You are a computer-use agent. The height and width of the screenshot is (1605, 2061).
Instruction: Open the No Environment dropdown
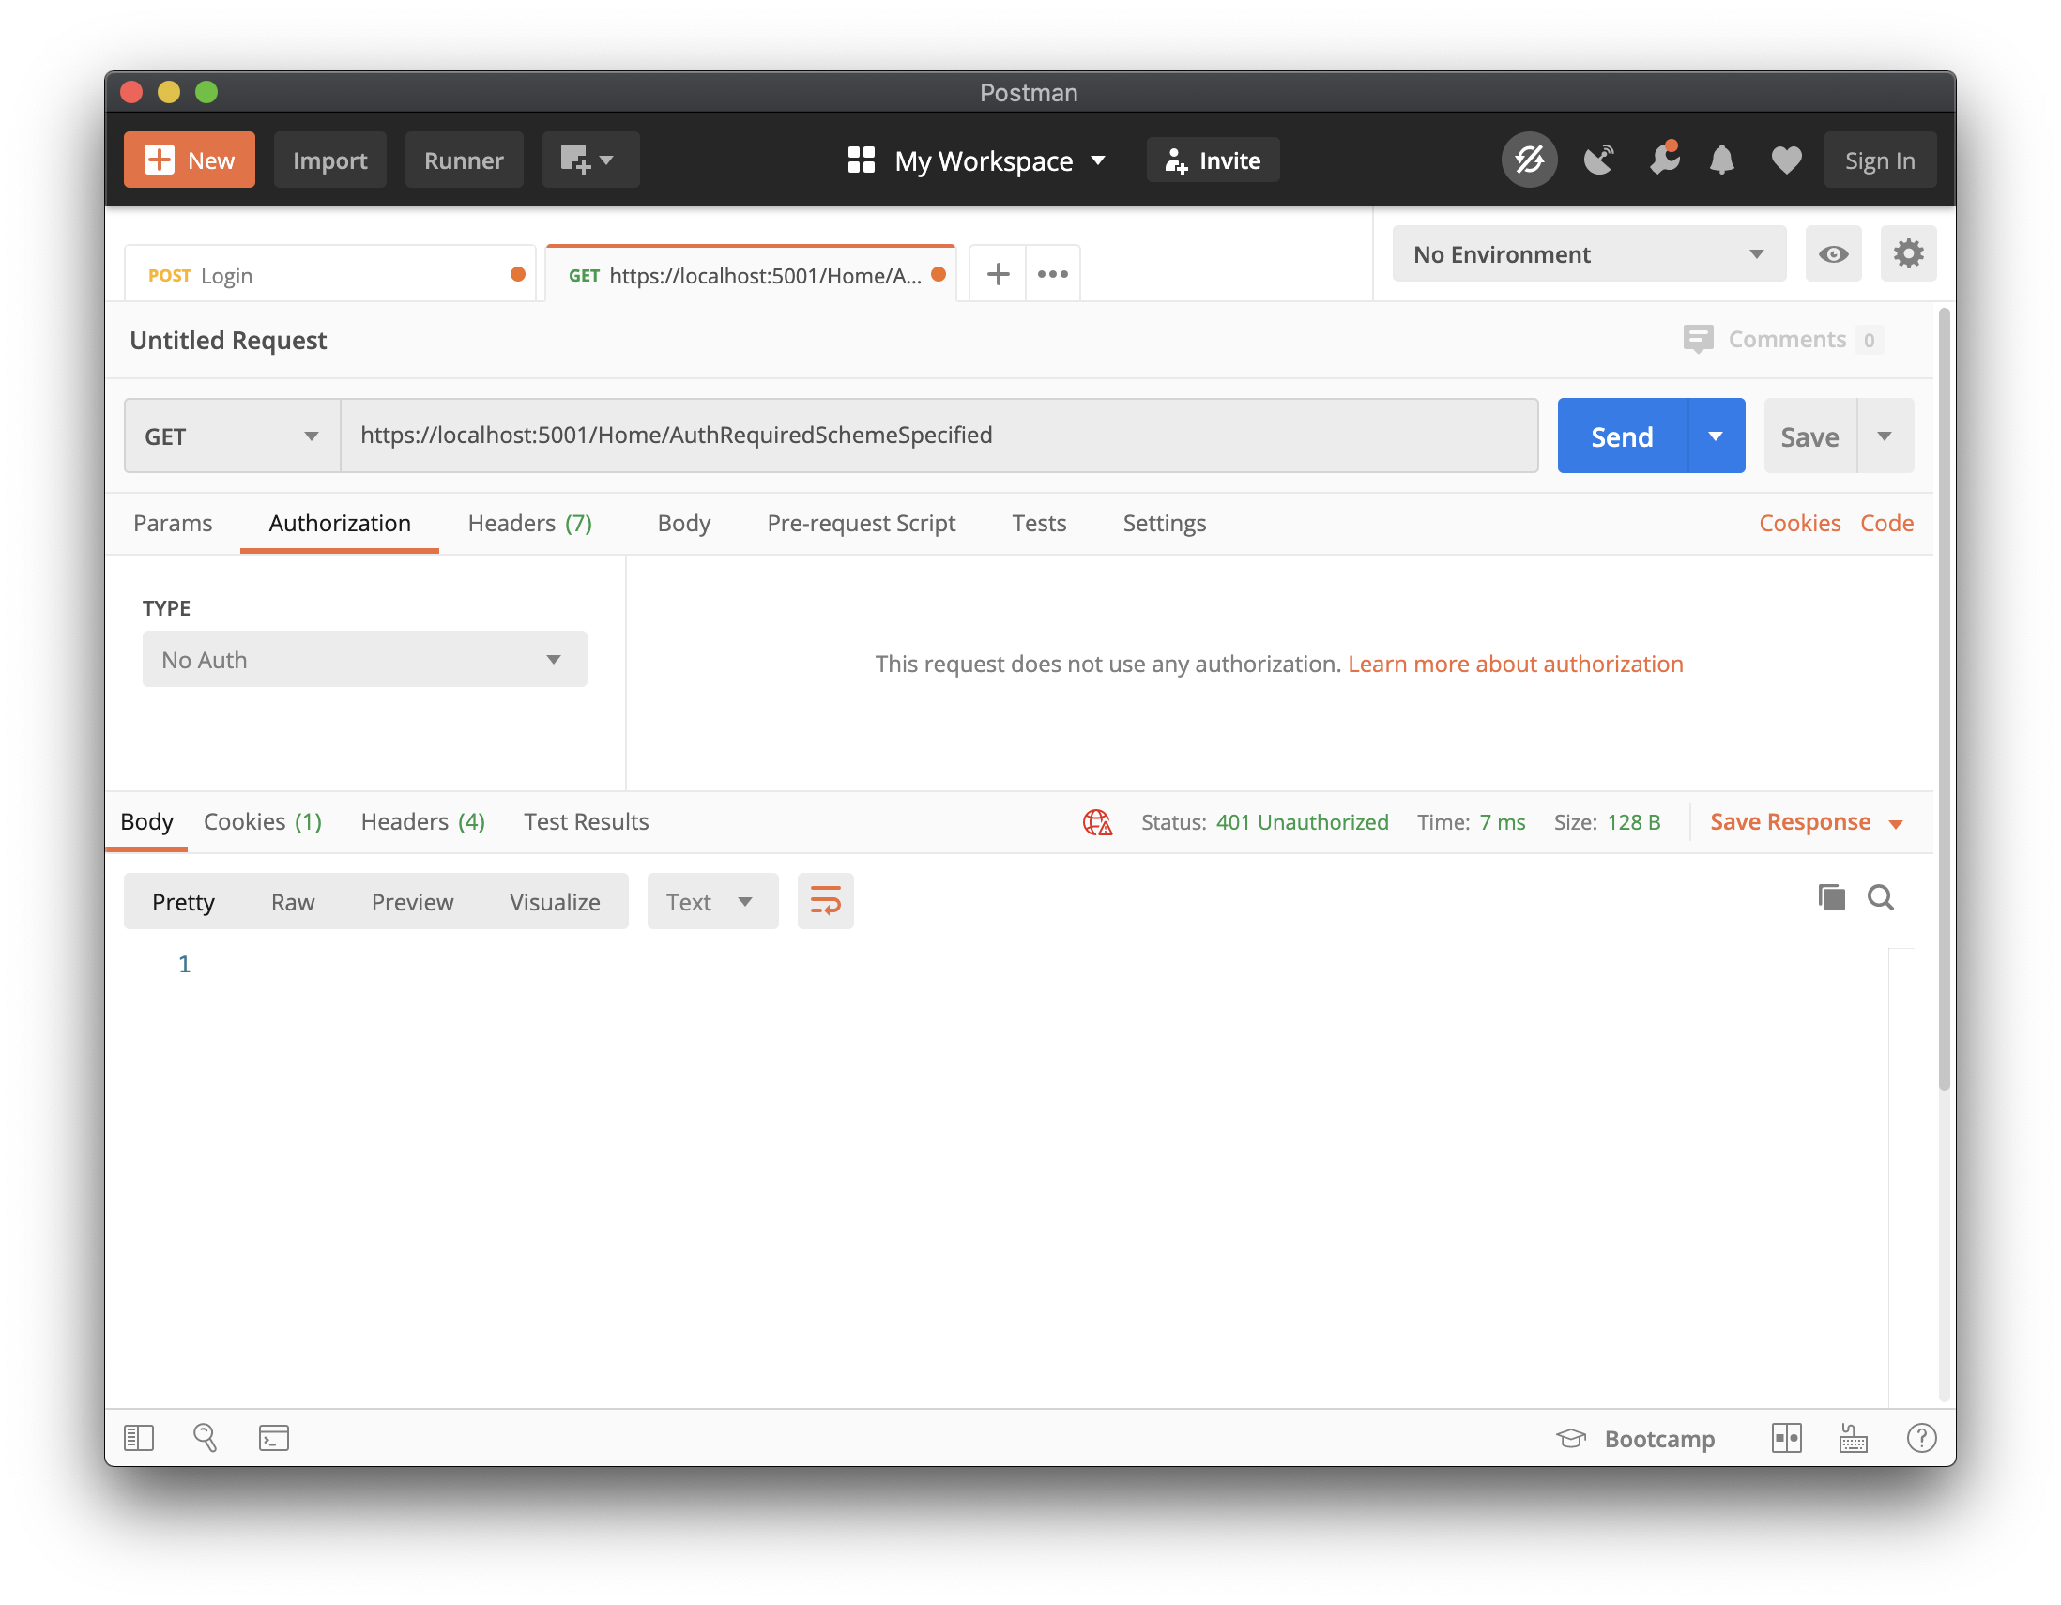click(1588, 253)
